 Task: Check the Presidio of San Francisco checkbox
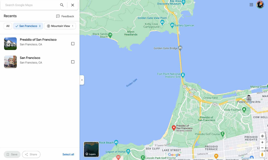73,44
